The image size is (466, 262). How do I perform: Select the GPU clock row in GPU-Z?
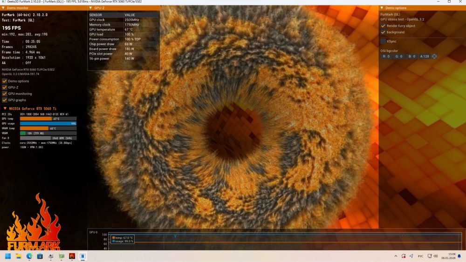123,20
